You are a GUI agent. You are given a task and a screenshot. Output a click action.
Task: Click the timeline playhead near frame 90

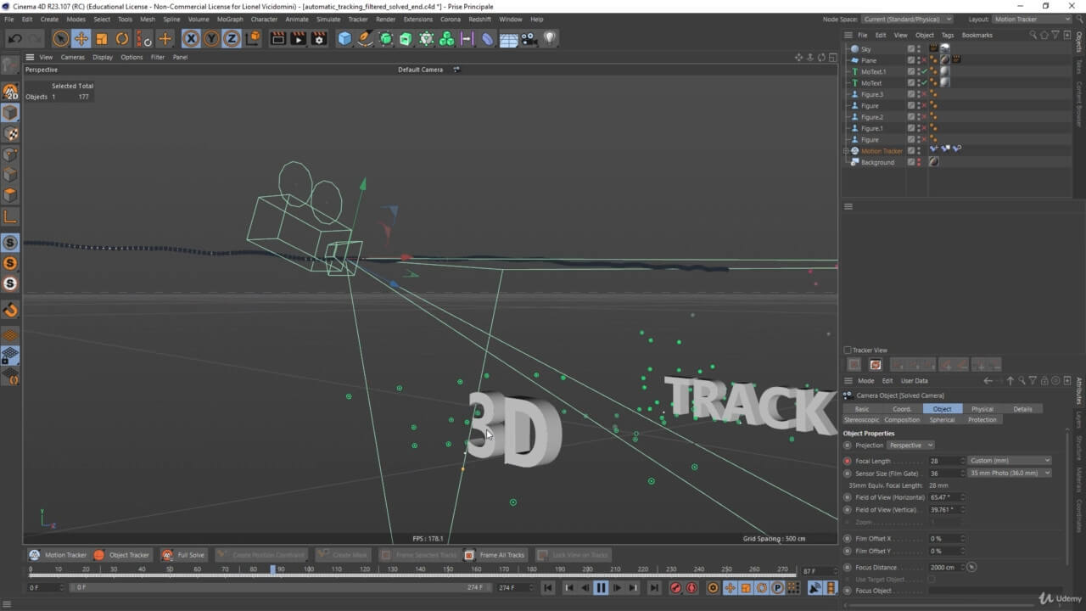pos(273,569)
